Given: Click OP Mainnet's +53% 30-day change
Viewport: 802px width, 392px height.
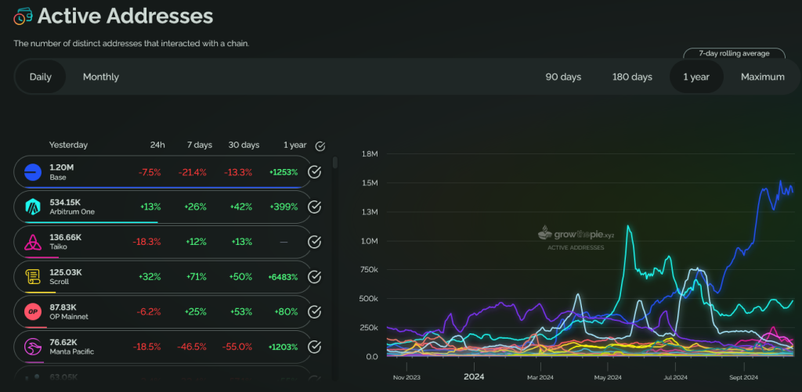Looking at the screenshot, I should (241, 311).
